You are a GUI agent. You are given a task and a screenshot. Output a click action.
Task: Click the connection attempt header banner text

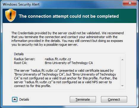coord(69,16)
